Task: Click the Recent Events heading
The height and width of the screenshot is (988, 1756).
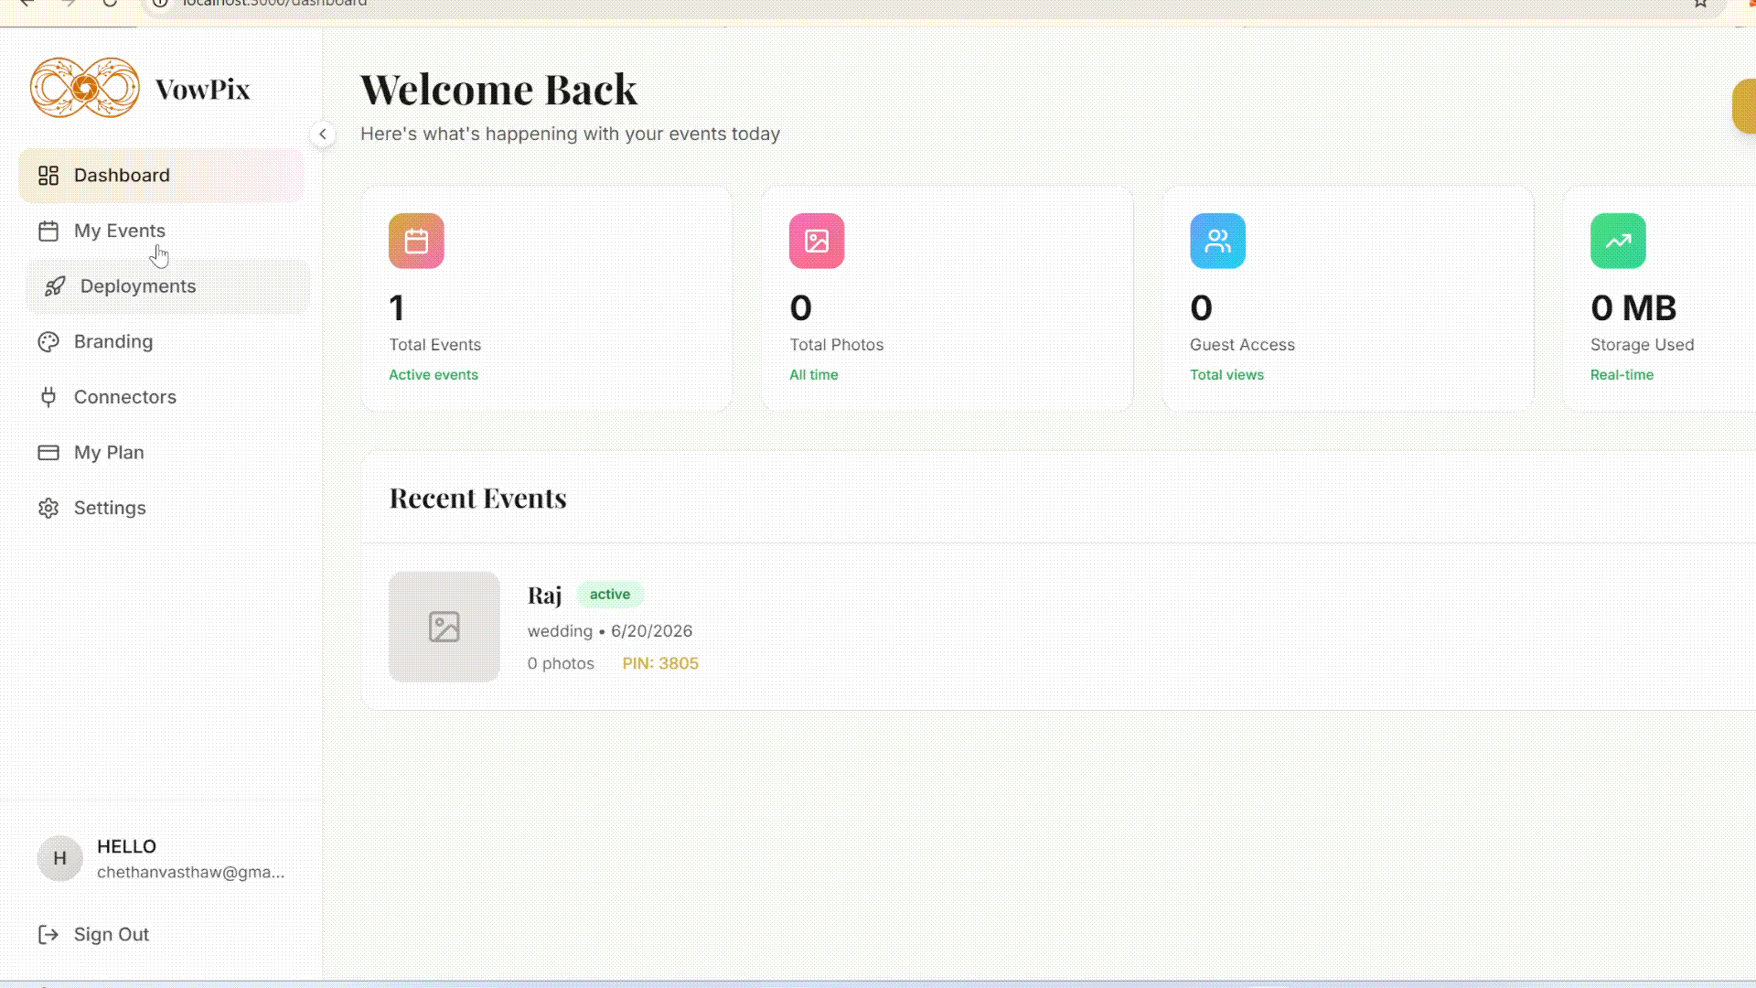Action: click(x=478, y=498)
